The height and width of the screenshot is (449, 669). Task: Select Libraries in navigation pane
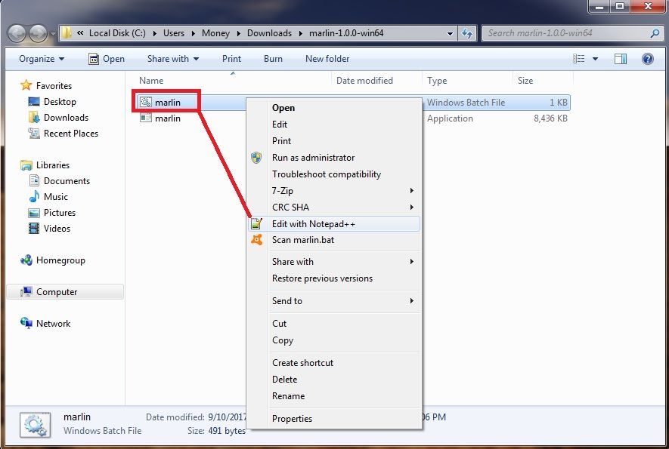tap(45, 165)
